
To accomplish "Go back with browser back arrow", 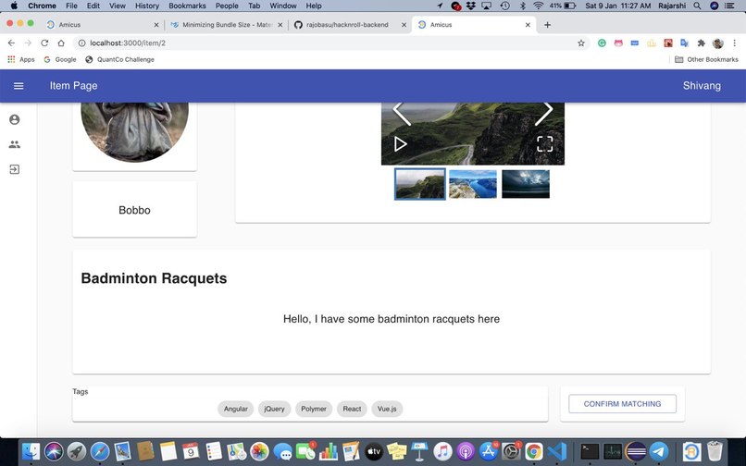I will click(11, 43).
